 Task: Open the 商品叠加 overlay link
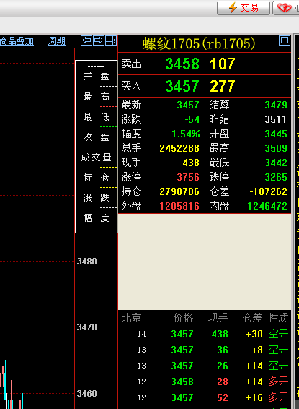click(x=17, y=41)
